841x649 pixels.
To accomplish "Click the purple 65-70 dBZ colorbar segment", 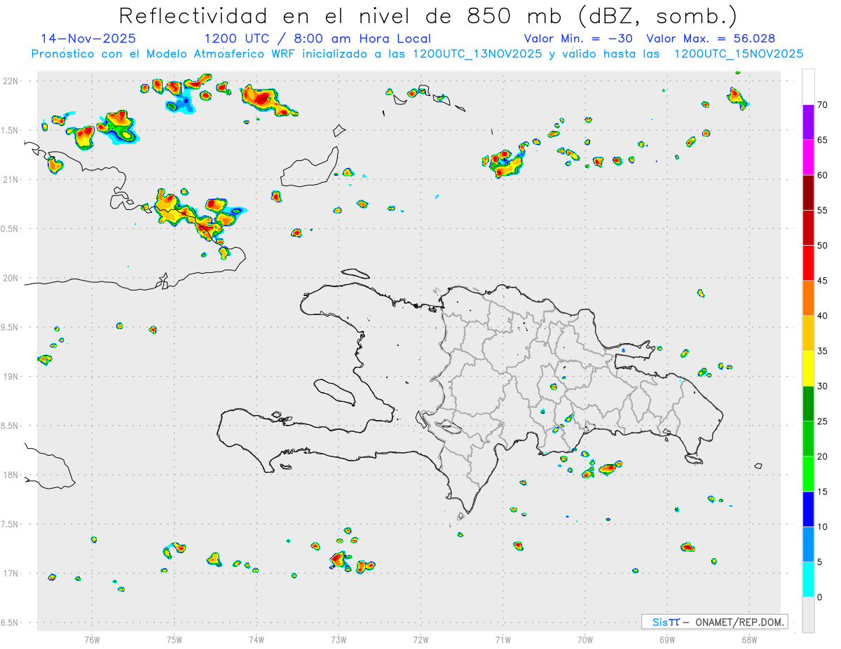I will [808, 123].
